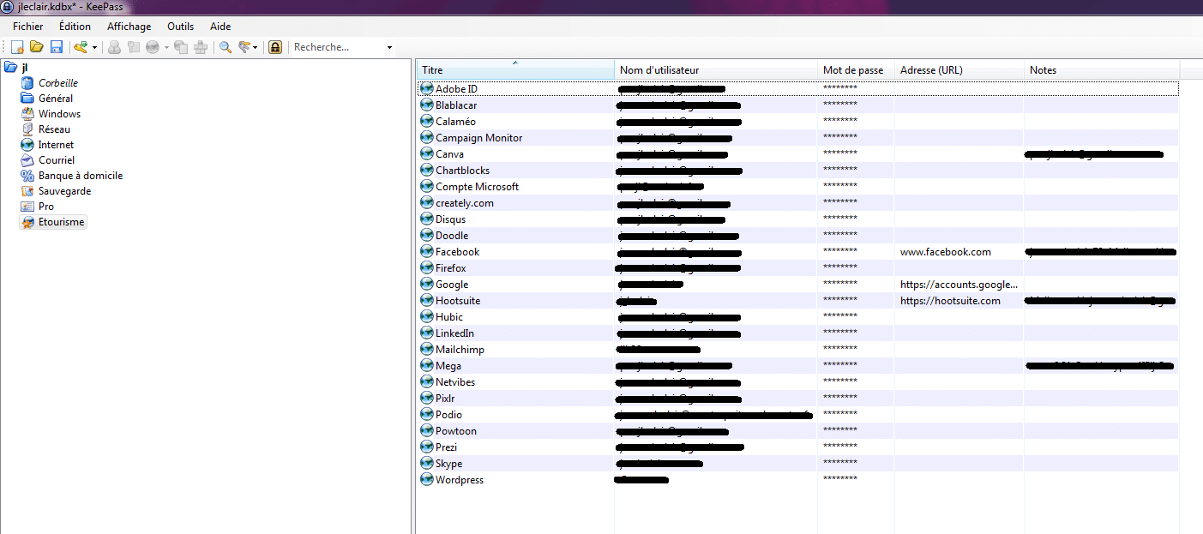Viewport: 1203px width, 534px height.
Task: Select the Wordpress entry
Action: [797, 480]
